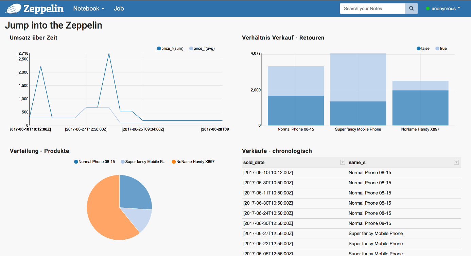Open the sold_date column filter menu
This screenshot has width=471, height=256.
(343, 163)
